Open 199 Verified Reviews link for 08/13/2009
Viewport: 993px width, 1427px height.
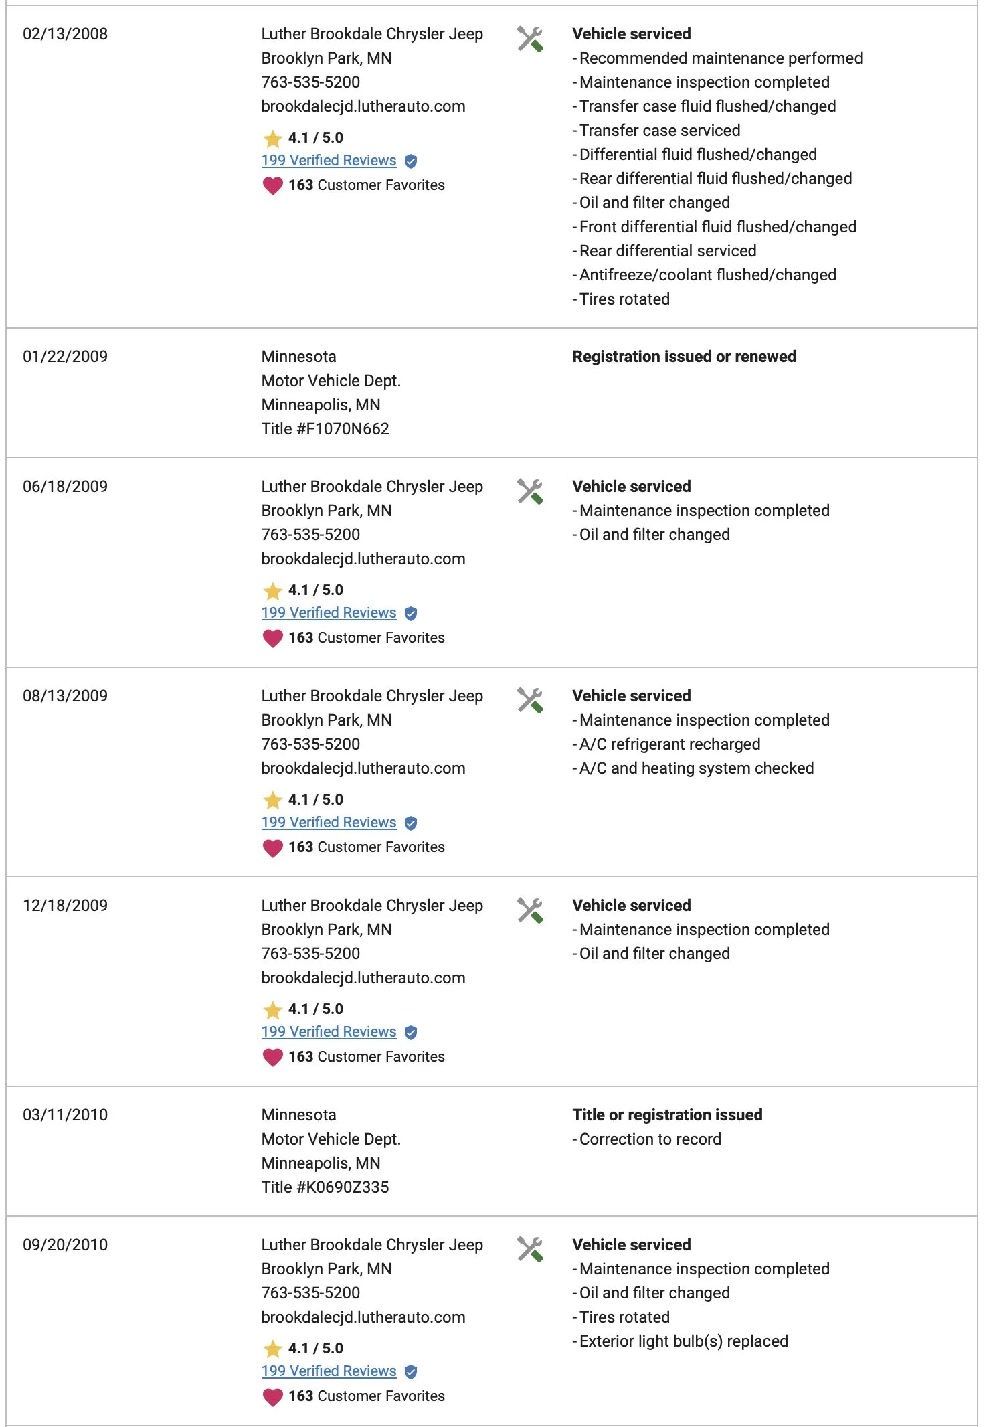pos(329,823)
